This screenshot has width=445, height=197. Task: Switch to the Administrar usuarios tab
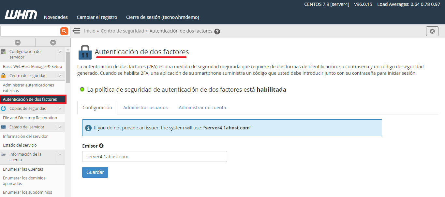tap(145, 108)
